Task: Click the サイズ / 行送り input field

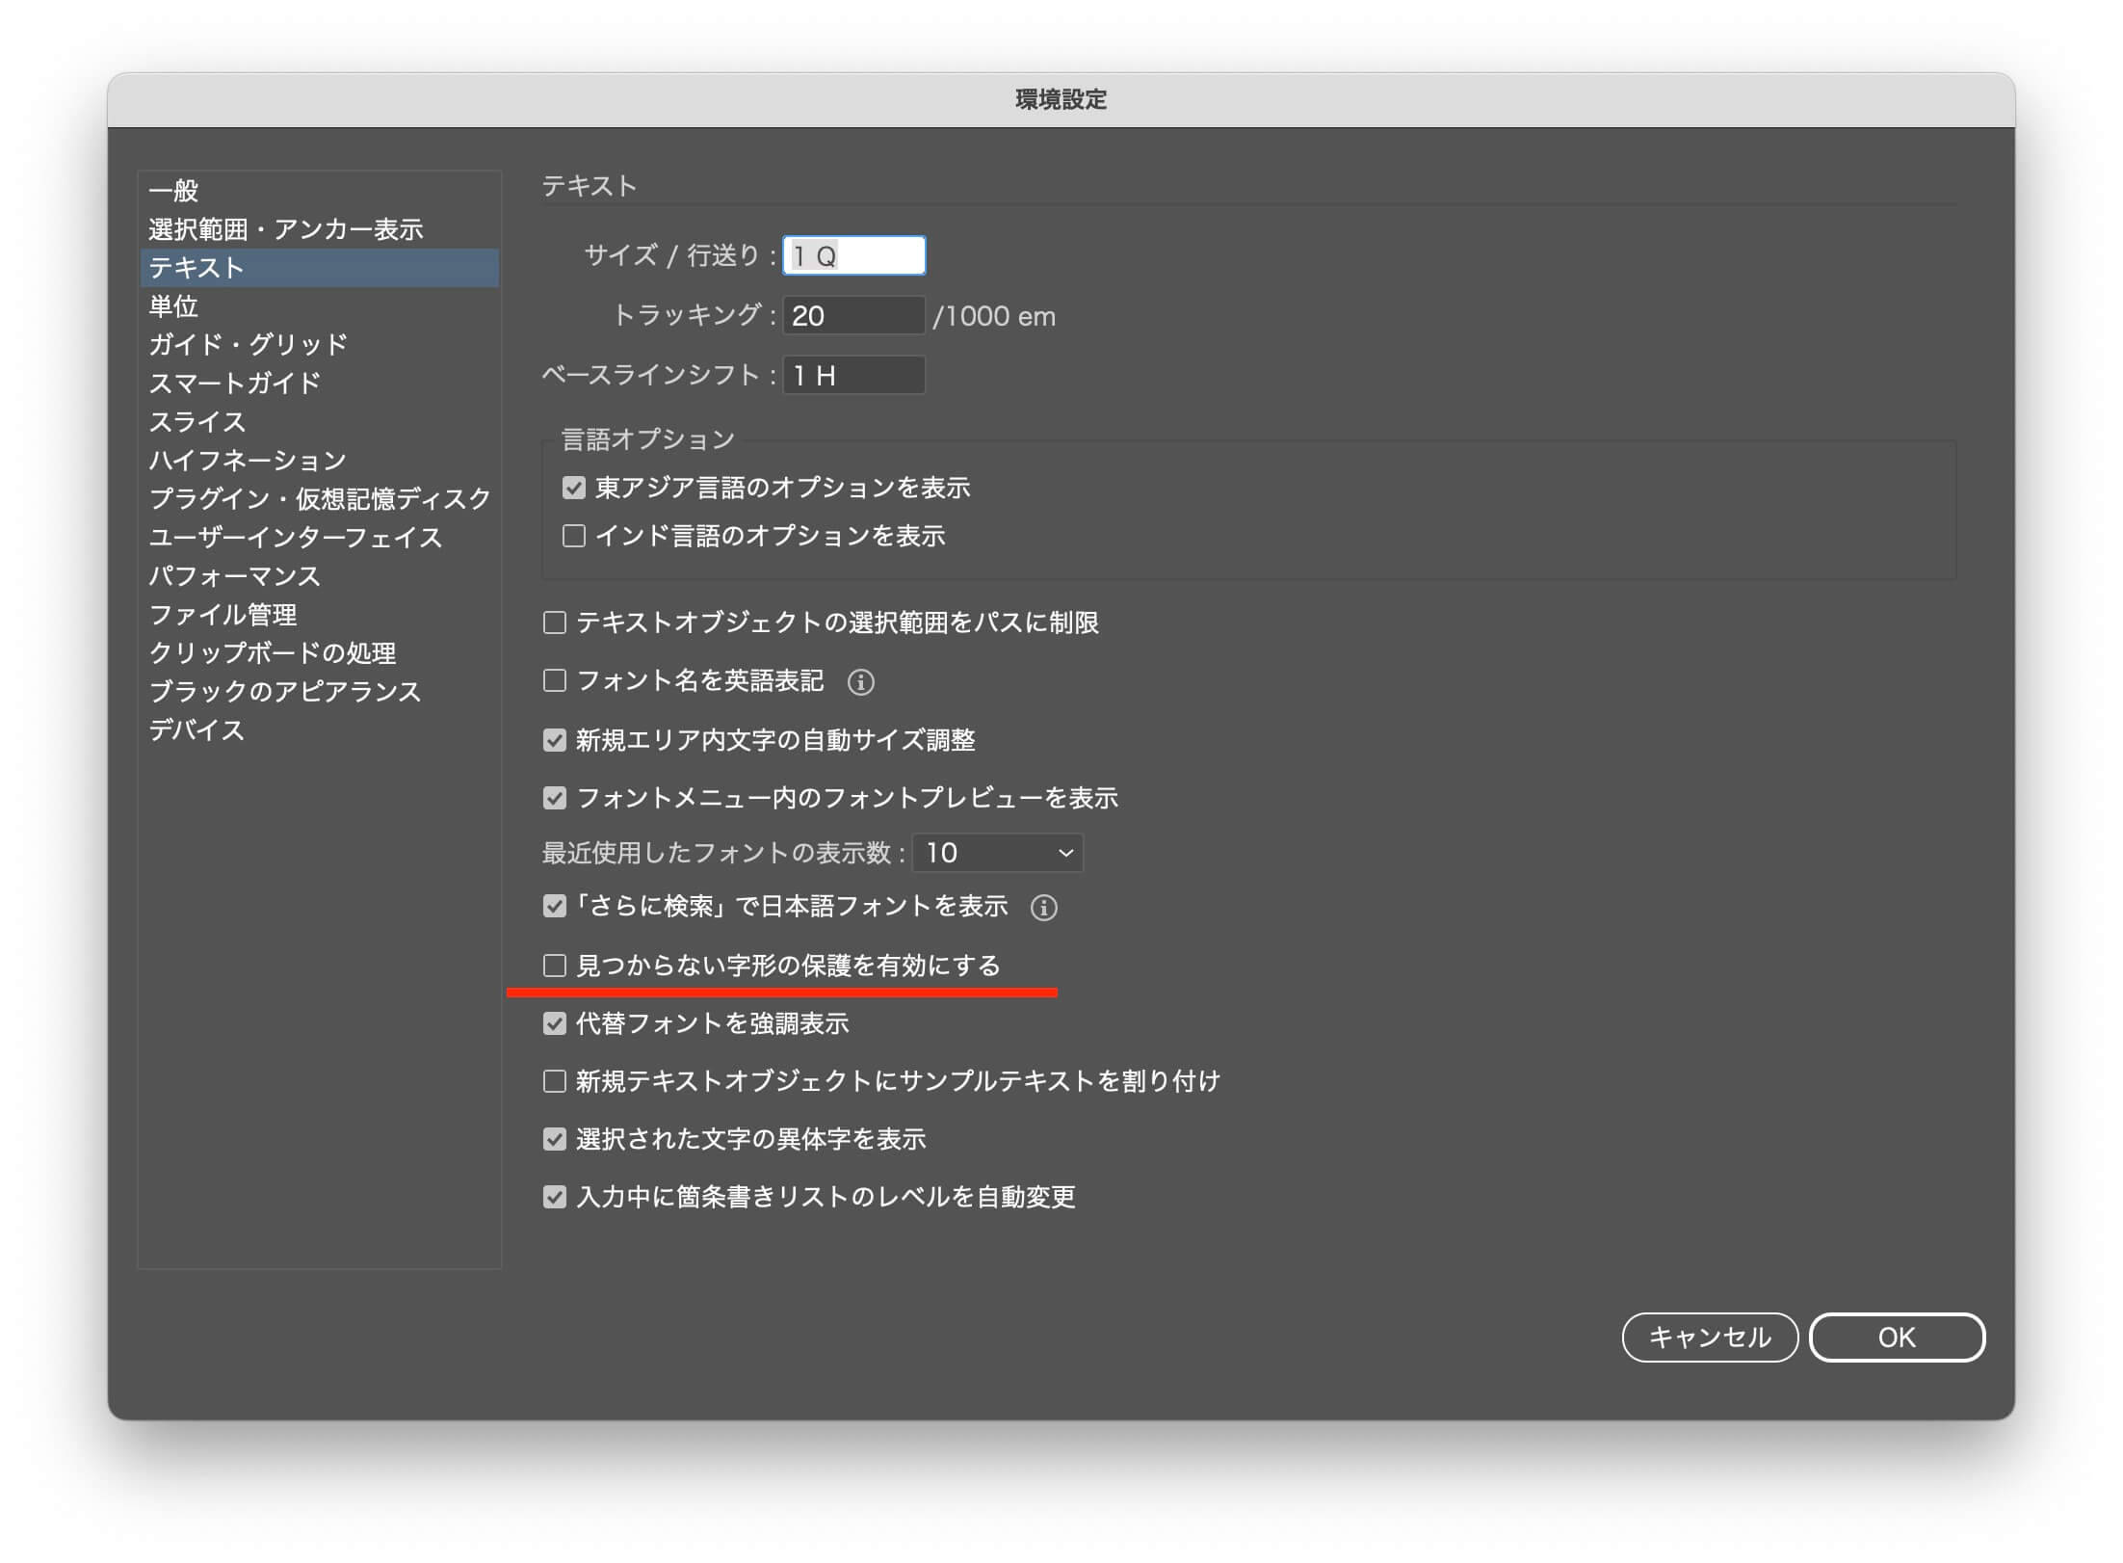Action: 854,255
